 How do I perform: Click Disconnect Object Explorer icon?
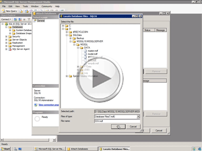point(20,19)
